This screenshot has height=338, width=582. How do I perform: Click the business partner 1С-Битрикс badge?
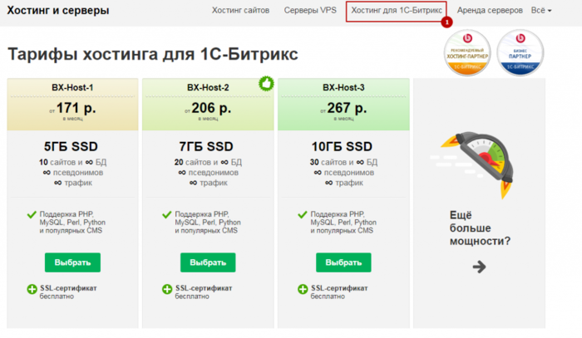coord(520,53)
